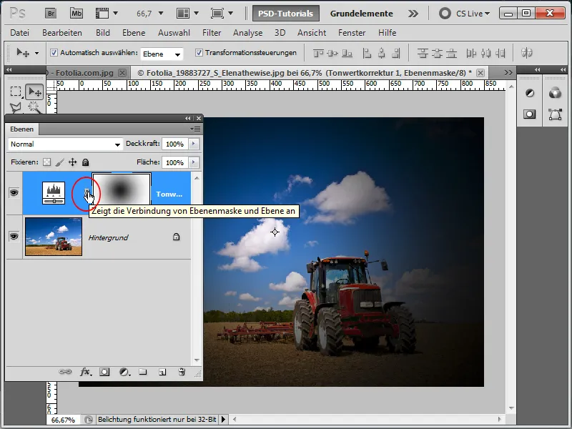Toggle lock transparent pixels
Image resolution: width=572 pixels, height=429 pixels.
pyautogui.click(x=46, y=162)
